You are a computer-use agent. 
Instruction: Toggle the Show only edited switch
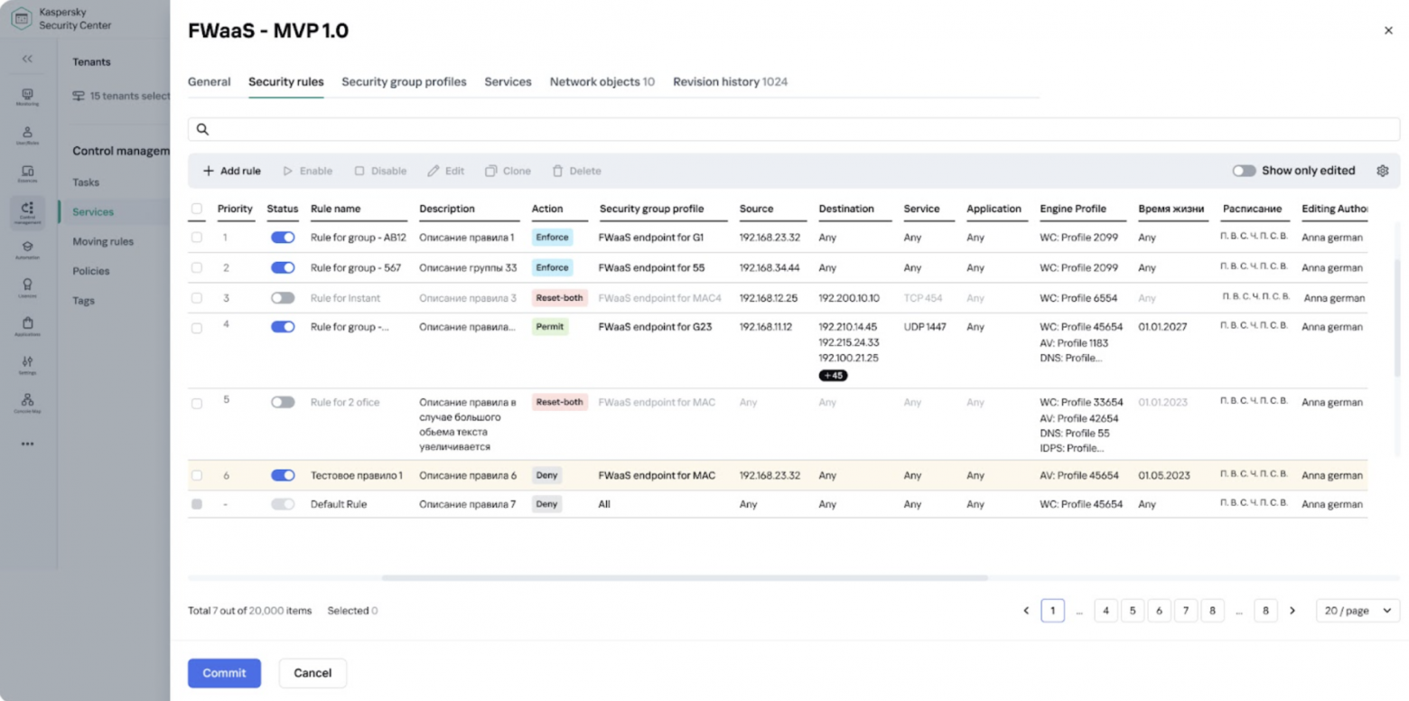(1244, 171)
